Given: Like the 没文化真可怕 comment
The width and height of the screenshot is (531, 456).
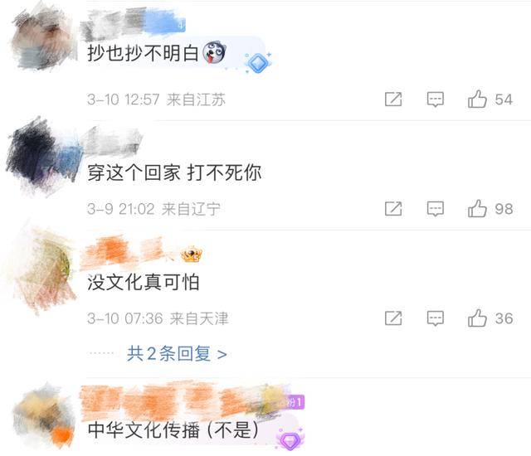Looking at the screenshot, I should 477,318.
